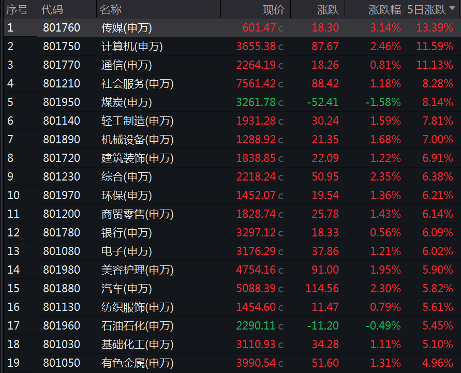Click the 涨跌 column header
The image size is (461, 373).
[328, 9]
